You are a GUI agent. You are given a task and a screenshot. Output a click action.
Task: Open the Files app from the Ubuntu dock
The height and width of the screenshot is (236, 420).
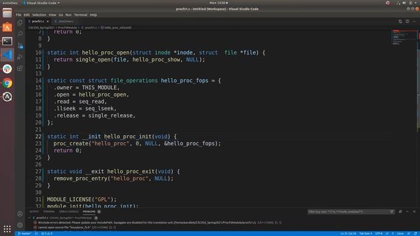pyautogui.click(x=7, y=13)
